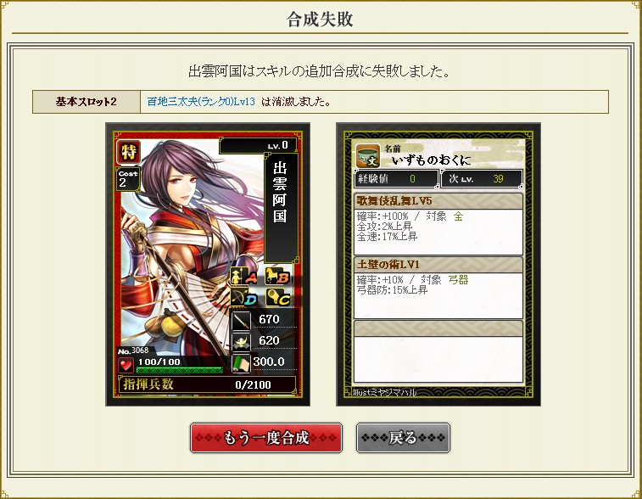
Task: Select the 土壁の術LV1 skill header
Action: click(x=438, y=264)
